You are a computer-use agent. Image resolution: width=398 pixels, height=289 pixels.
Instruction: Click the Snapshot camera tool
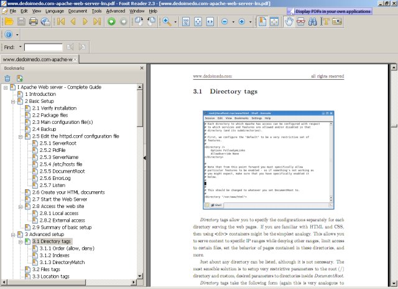[x=337, y=22]
